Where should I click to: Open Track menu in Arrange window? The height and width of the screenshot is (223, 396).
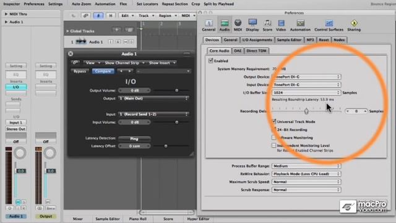(146, 15)
